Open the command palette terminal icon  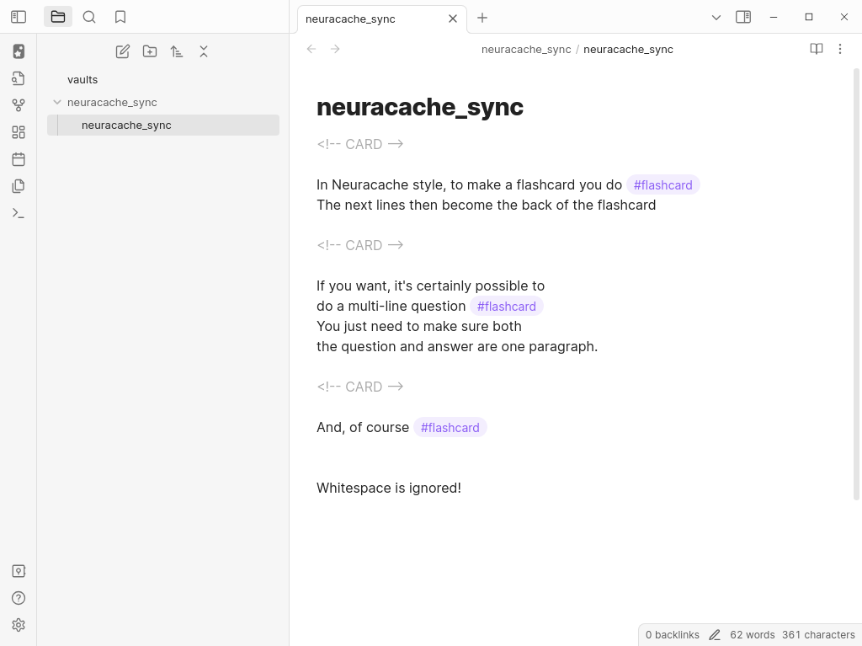click(x=19, y=213)
